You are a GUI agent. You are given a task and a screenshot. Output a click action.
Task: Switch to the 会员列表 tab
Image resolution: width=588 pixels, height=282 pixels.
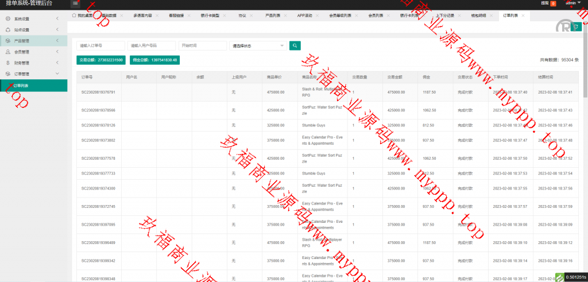coord(376,15)
